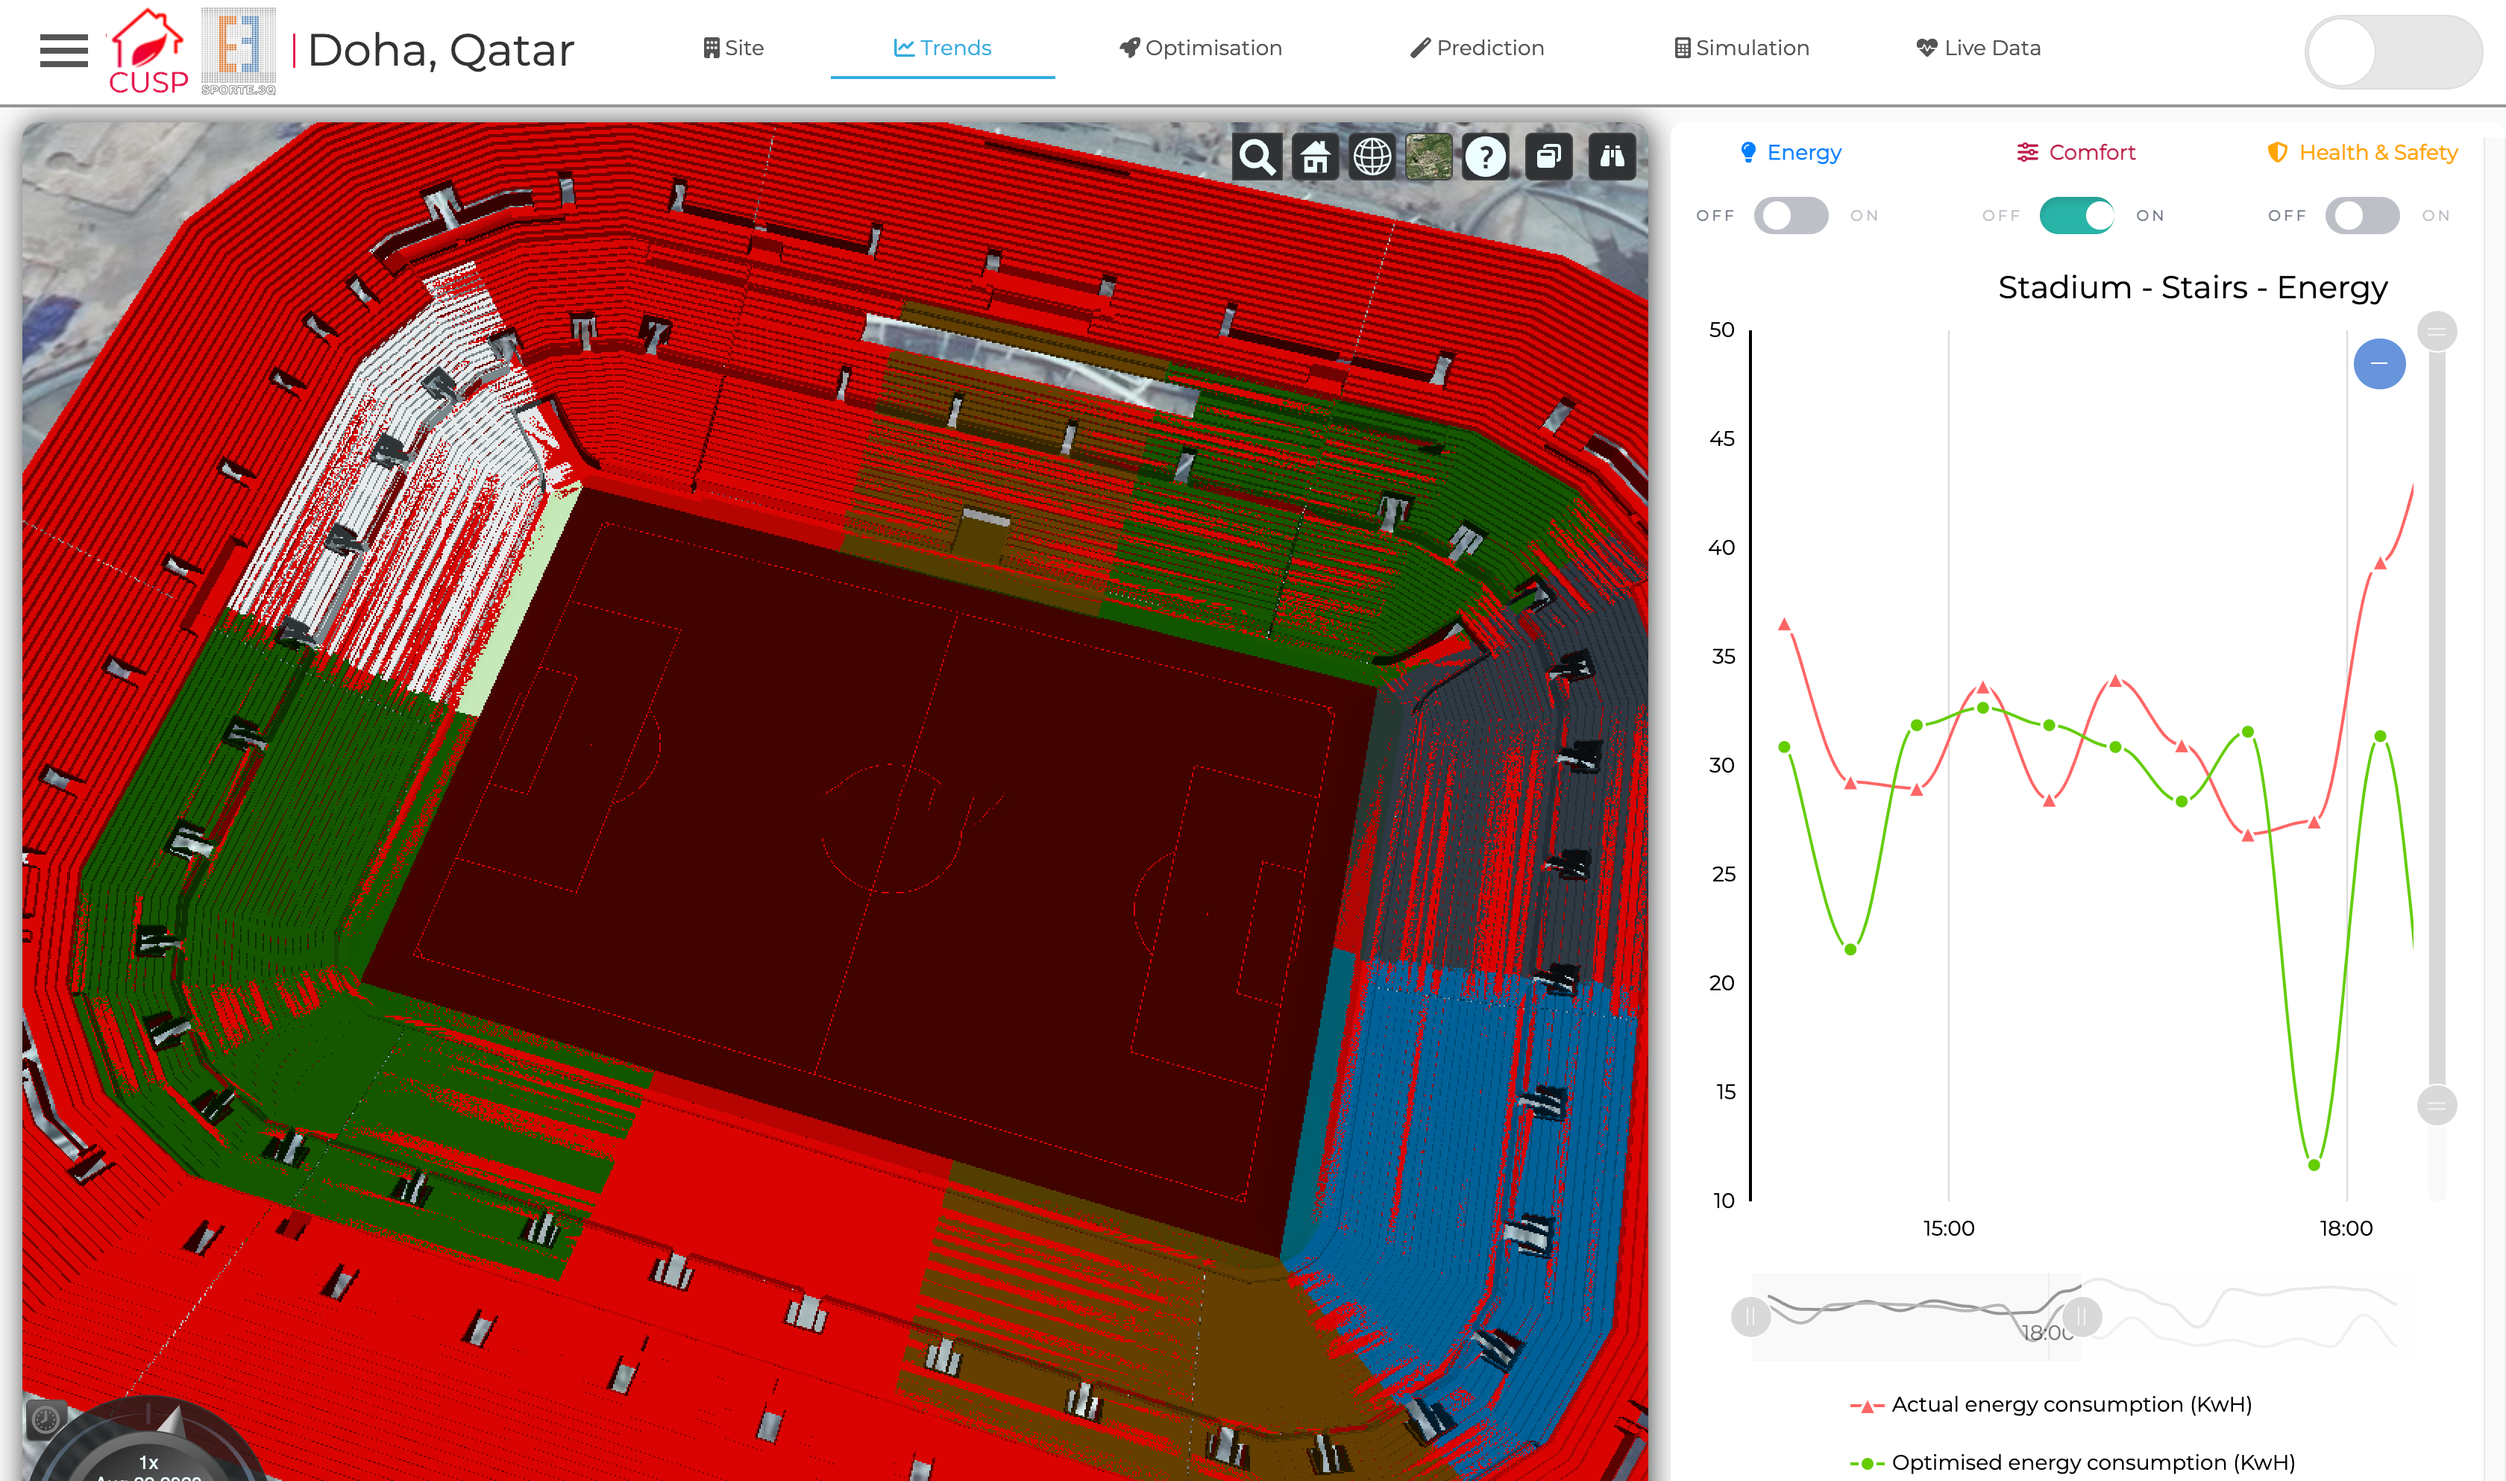Click the SPORTE.3Q building logo
Screen dimensions: 2506x1481
tap(239, 51)
